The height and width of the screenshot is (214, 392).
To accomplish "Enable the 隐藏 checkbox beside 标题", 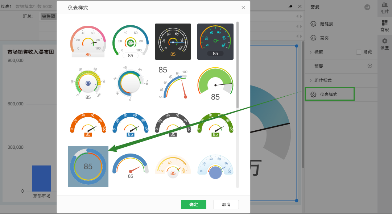I will [x=359, y=52].
